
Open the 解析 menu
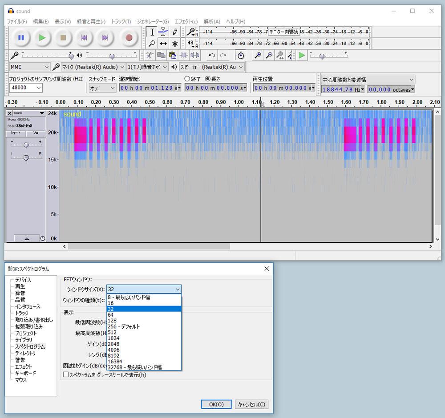212,21
